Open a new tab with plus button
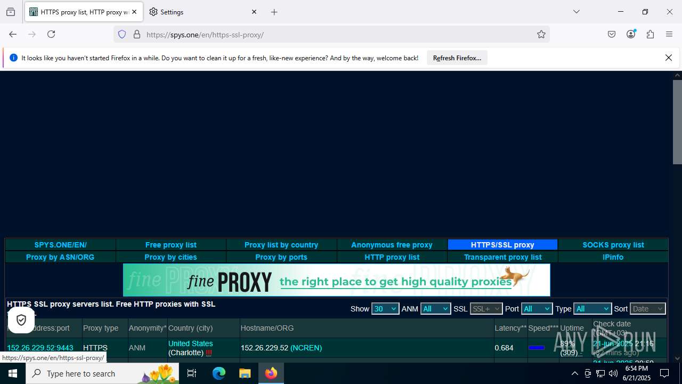 tap(274, 12)
